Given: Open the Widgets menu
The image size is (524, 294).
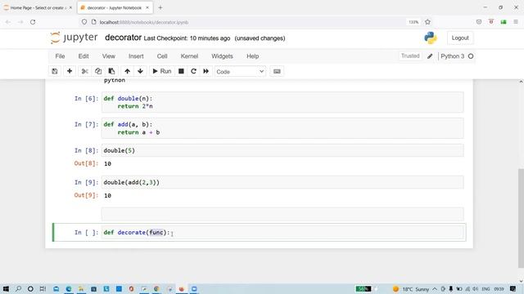Looking at the screenshot, I should coord(222,56).
